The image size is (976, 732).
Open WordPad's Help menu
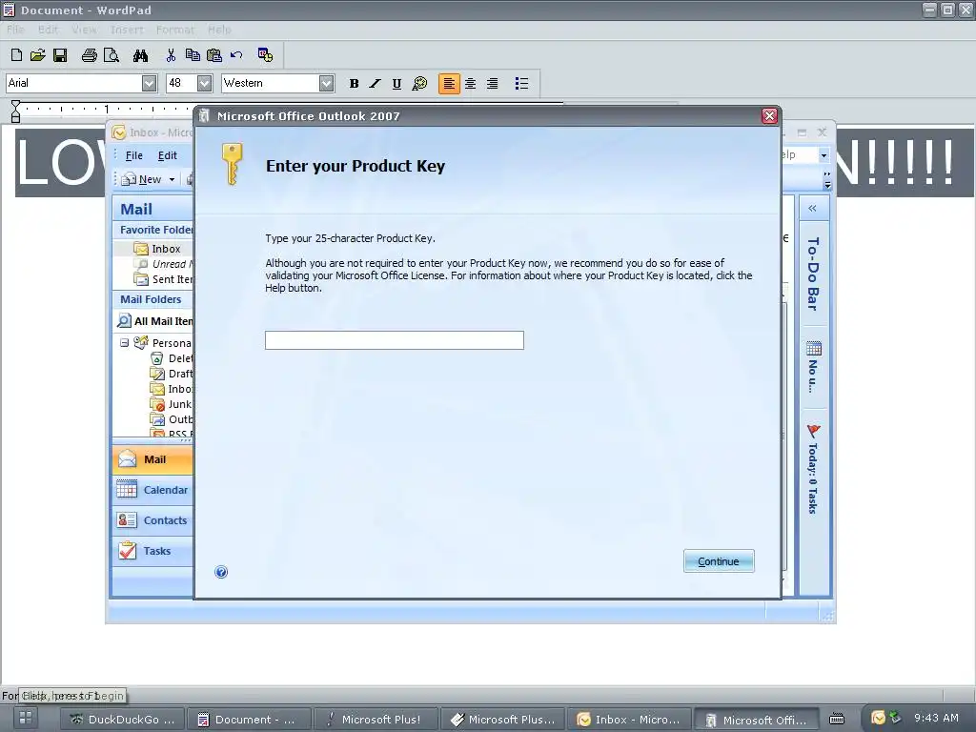click(219, 30)
